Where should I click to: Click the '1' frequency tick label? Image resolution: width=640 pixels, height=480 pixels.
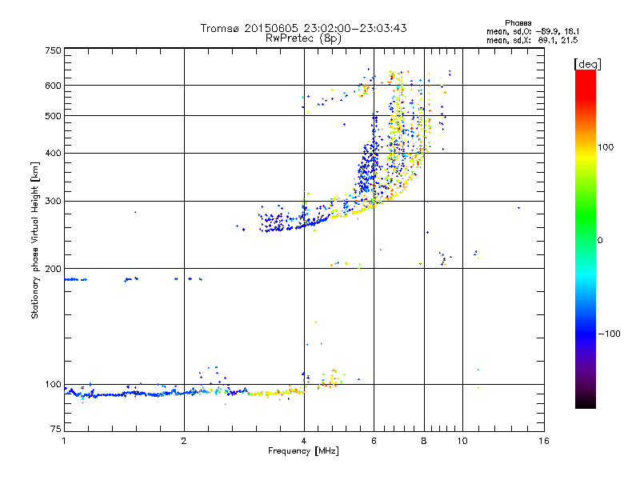point(64,441)
